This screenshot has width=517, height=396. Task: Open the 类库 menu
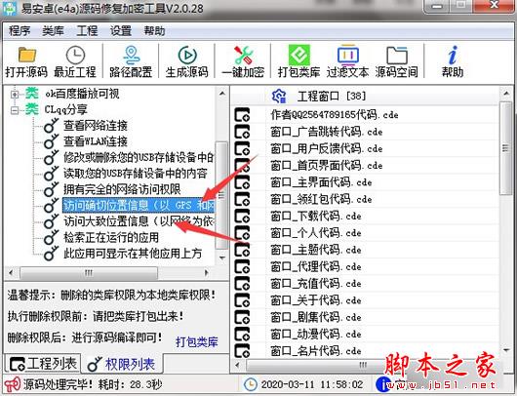(x=53, y=31)
